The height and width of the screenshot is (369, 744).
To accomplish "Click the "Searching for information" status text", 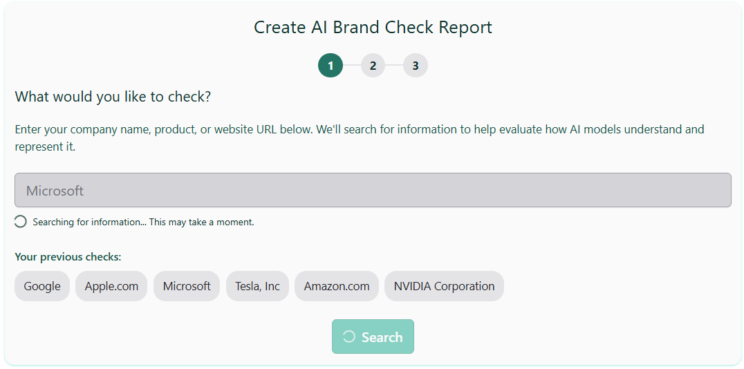I will click(143, 223).
